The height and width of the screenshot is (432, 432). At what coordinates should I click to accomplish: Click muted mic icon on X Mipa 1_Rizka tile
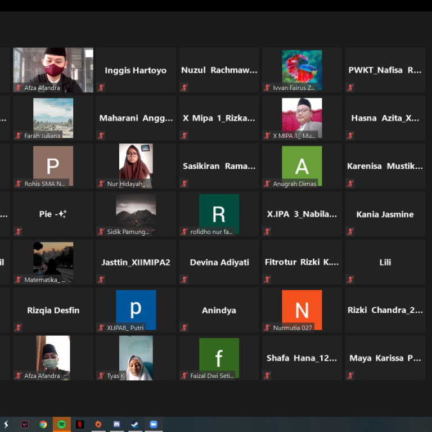184,136
